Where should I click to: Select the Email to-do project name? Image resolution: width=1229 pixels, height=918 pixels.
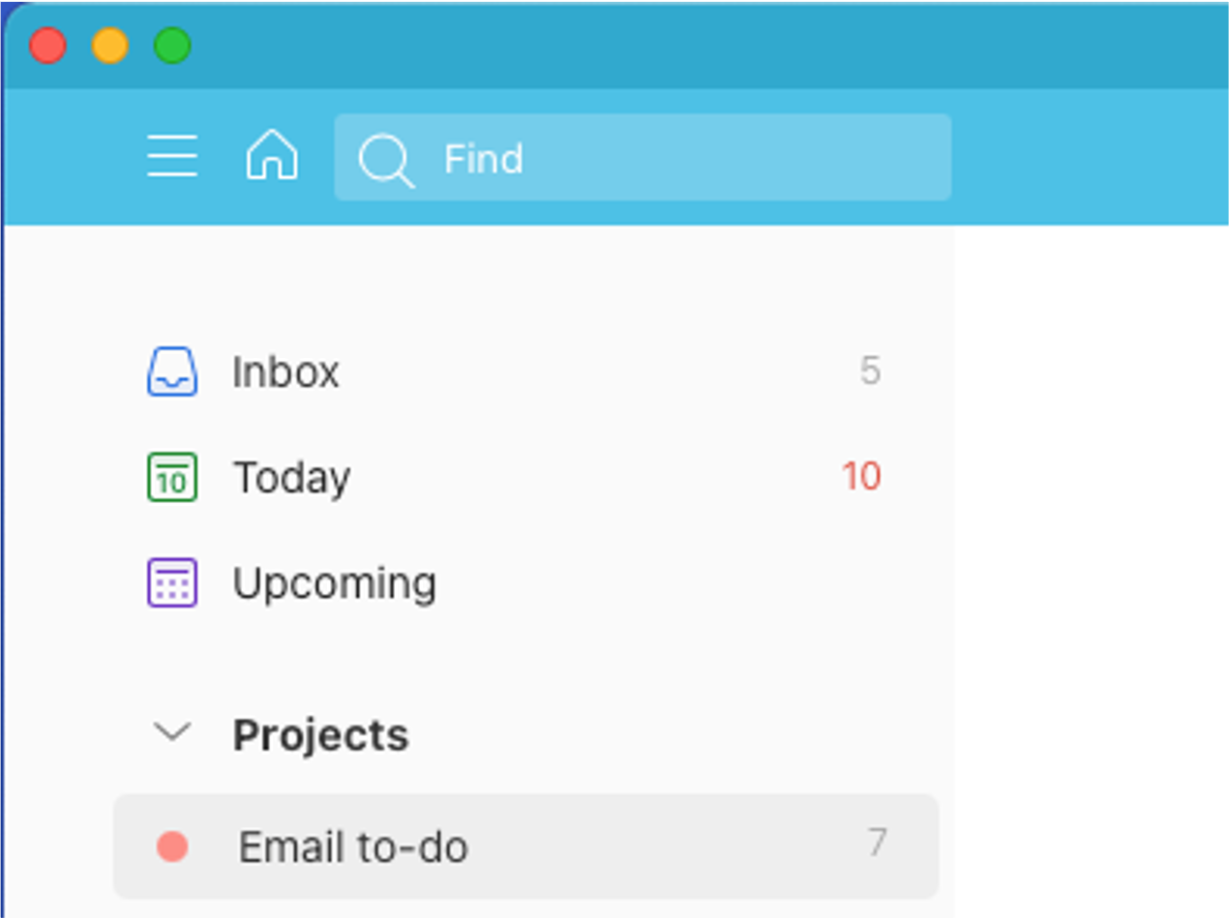pos(353,847)
